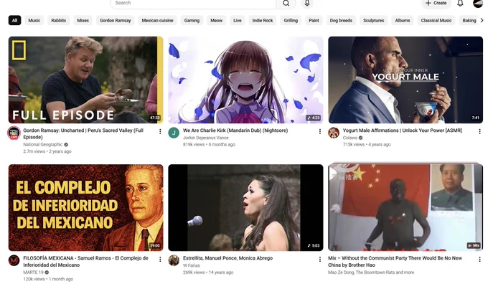This screenshot has width=488, height=289.
Task: Open more options for We Are Charlie Kirk video
Action: tap(320, 131)
